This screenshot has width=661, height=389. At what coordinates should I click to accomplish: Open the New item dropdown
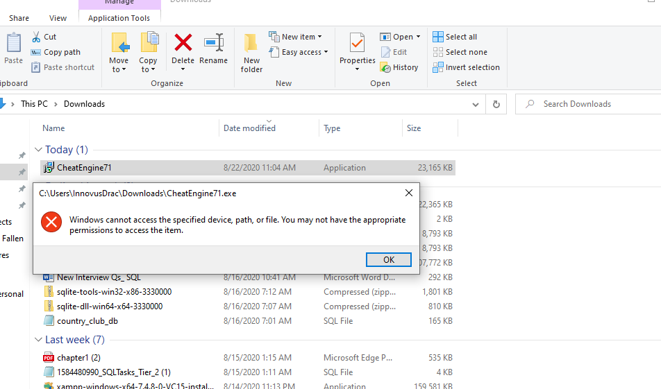tap(321, 37)
